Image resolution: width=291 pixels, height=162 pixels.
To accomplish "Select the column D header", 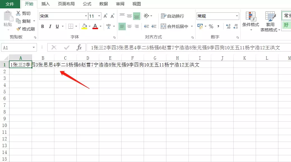I will 88,58.
